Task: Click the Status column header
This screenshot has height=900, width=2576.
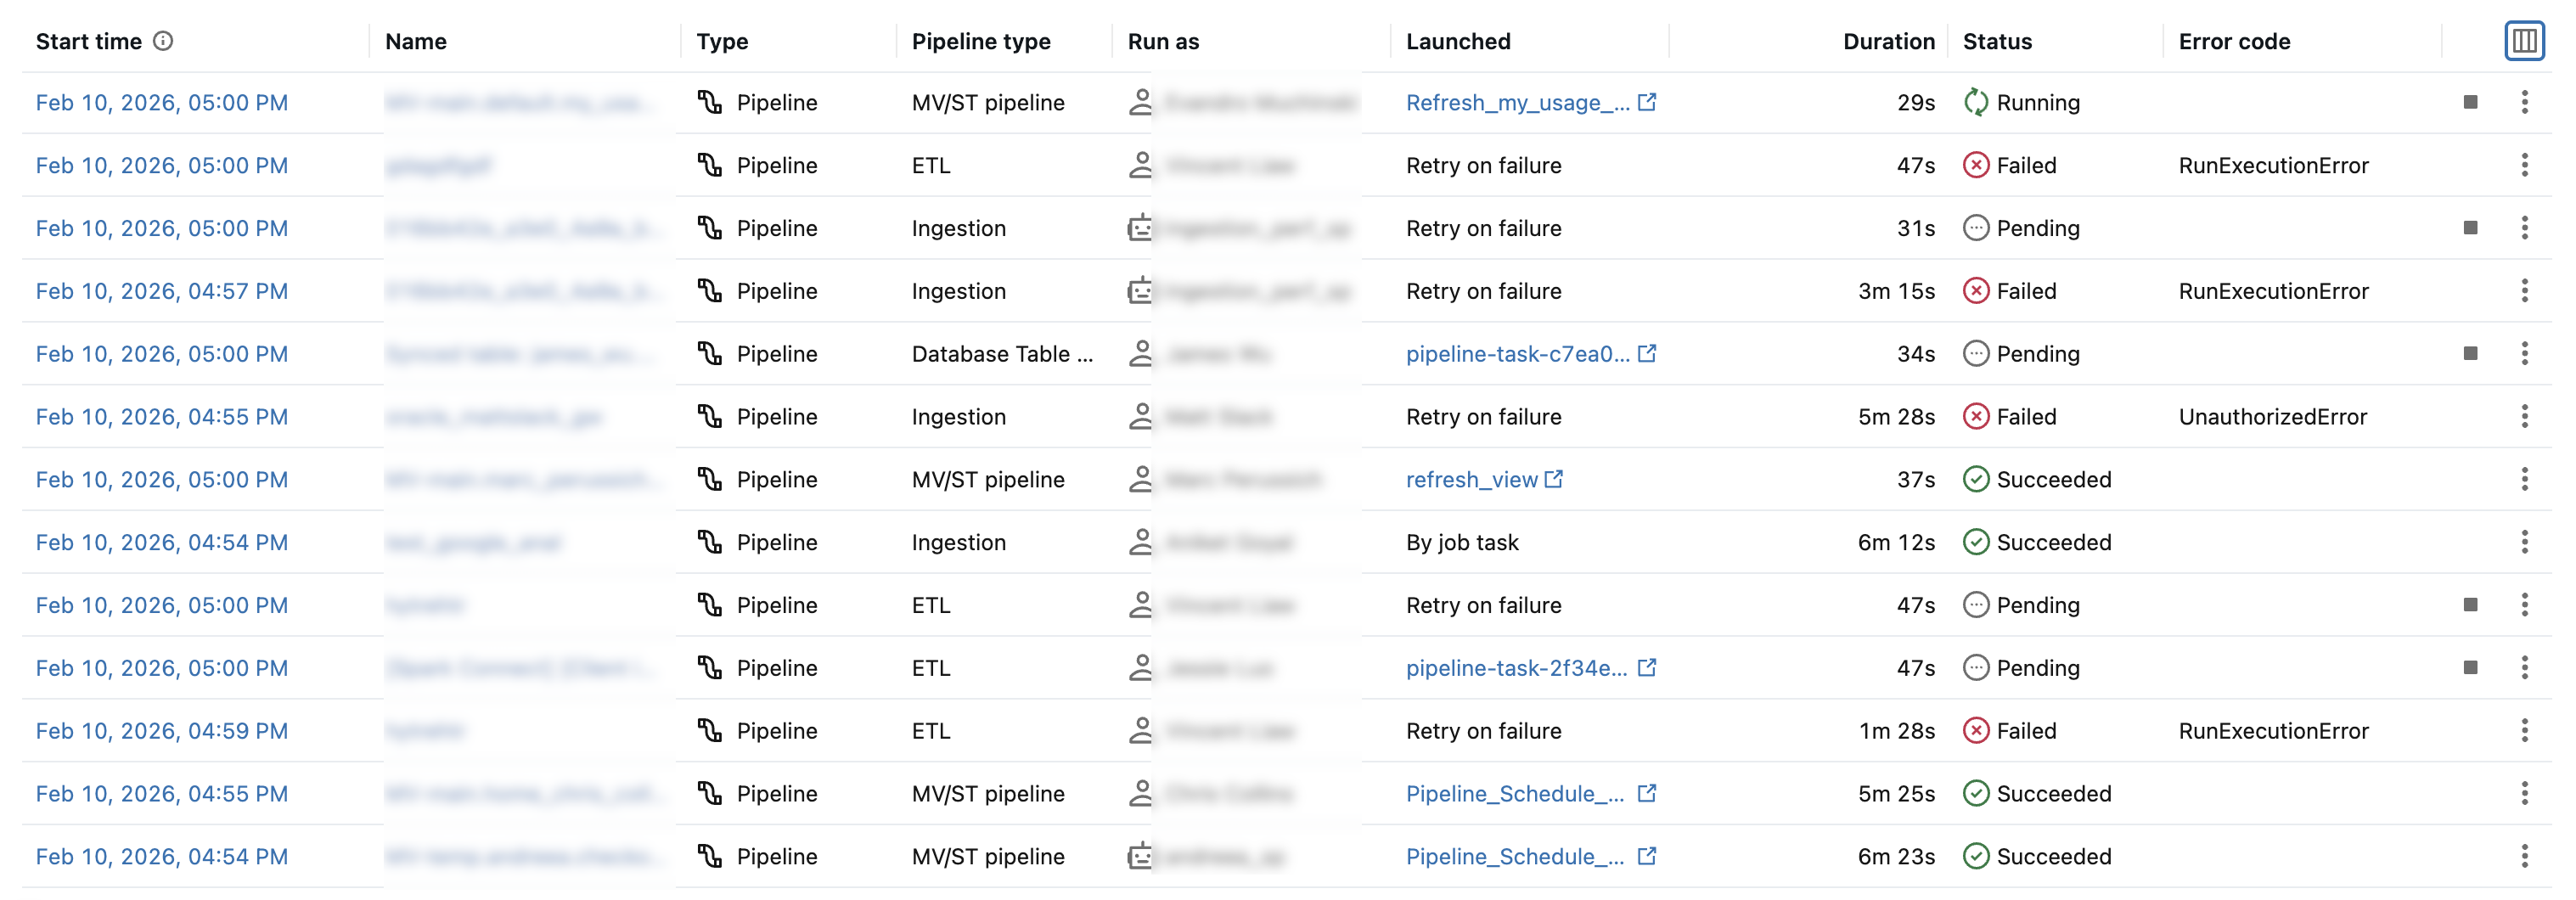Action: click(x=1997, y=41)
